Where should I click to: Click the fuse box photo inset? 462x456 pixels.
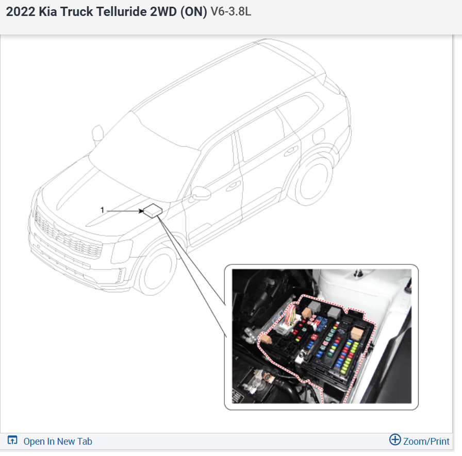321,336
